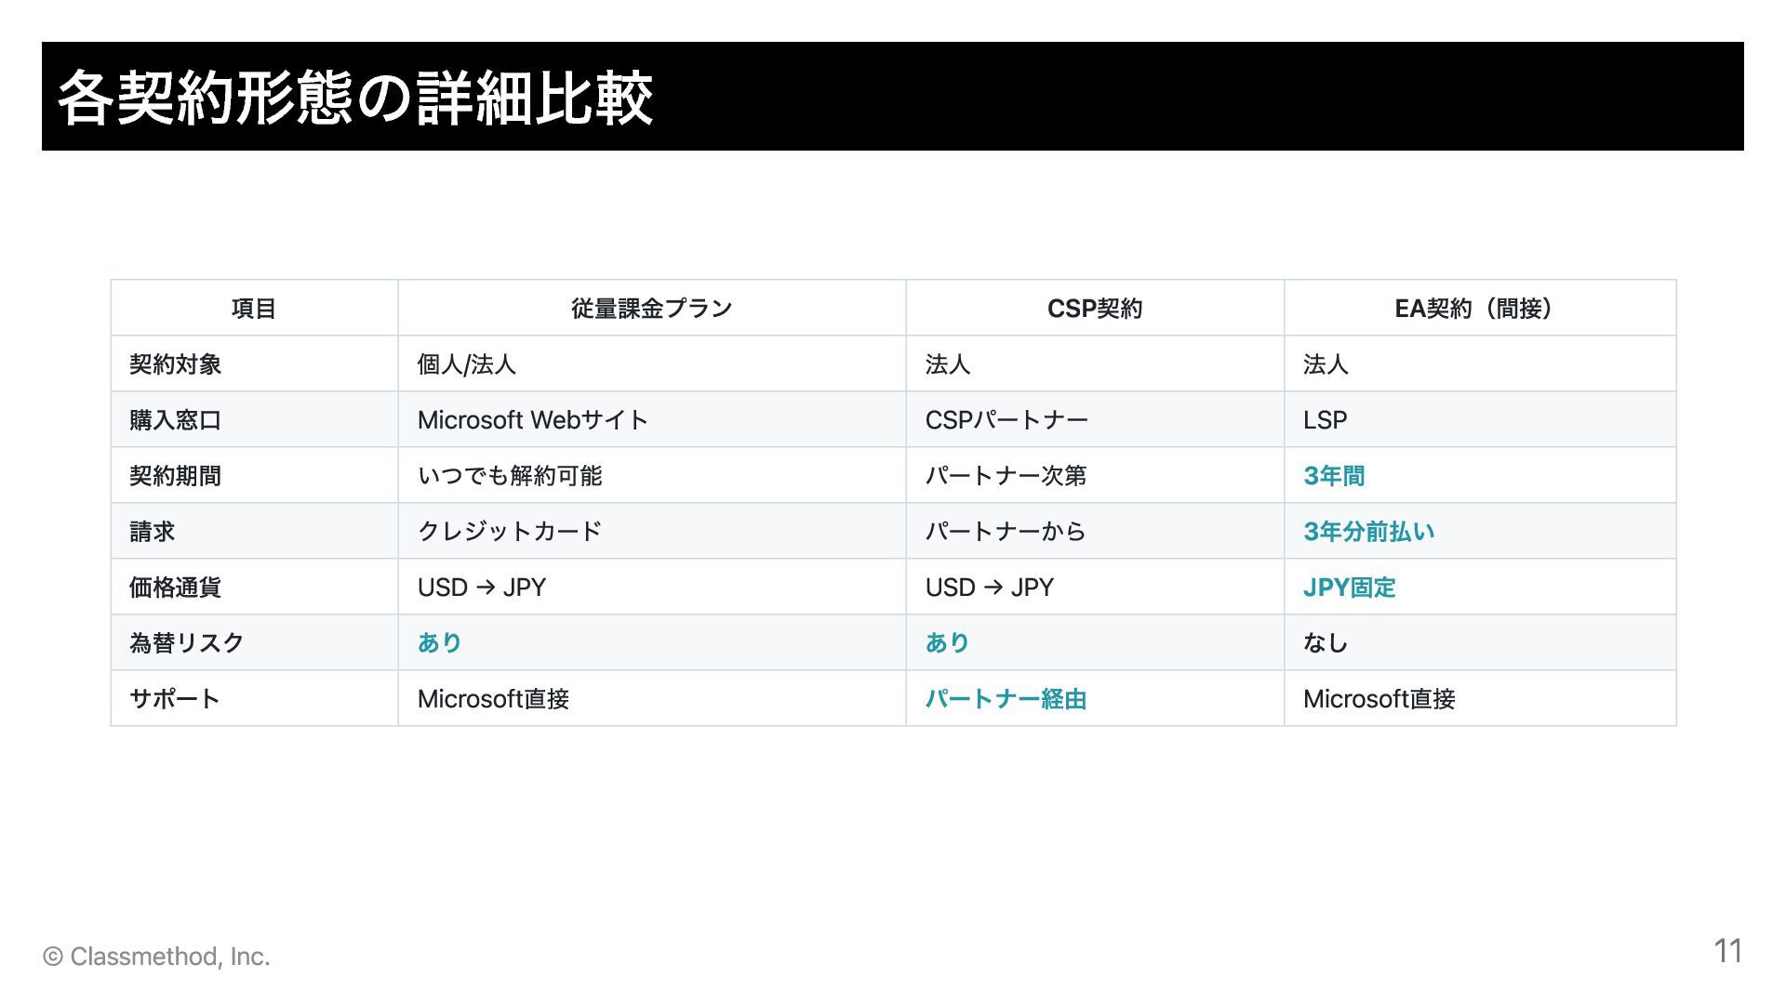This screenshot has width=1786, height=1004.
Task: Click the © Classmethod, Inc. footer text
Action: coord(156,957)
